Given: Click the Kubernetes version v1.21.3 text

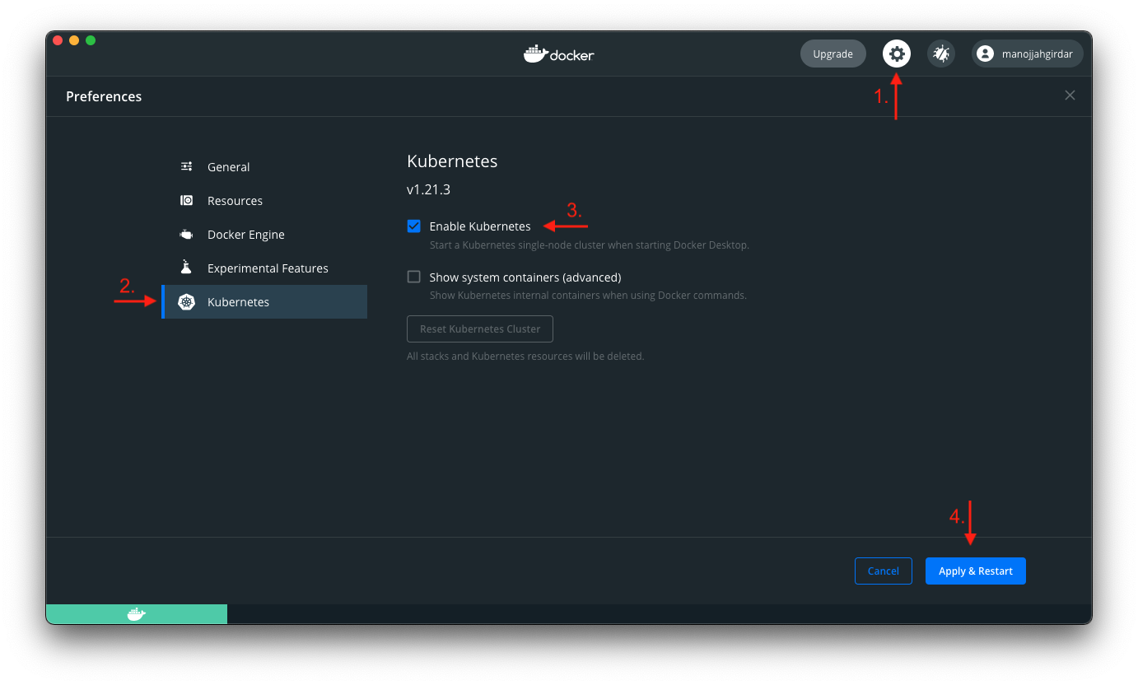Looking at the screenshot, I should pos(428,189).
